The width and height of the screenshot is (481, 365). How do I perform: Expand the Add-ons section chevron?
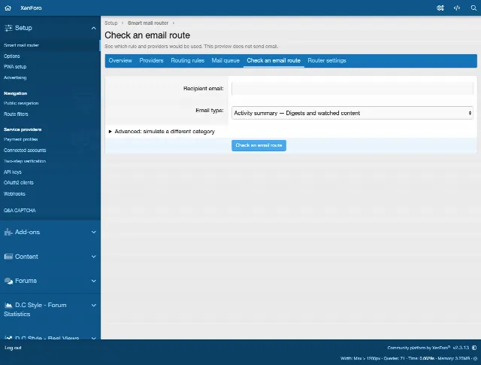point(93,233)
